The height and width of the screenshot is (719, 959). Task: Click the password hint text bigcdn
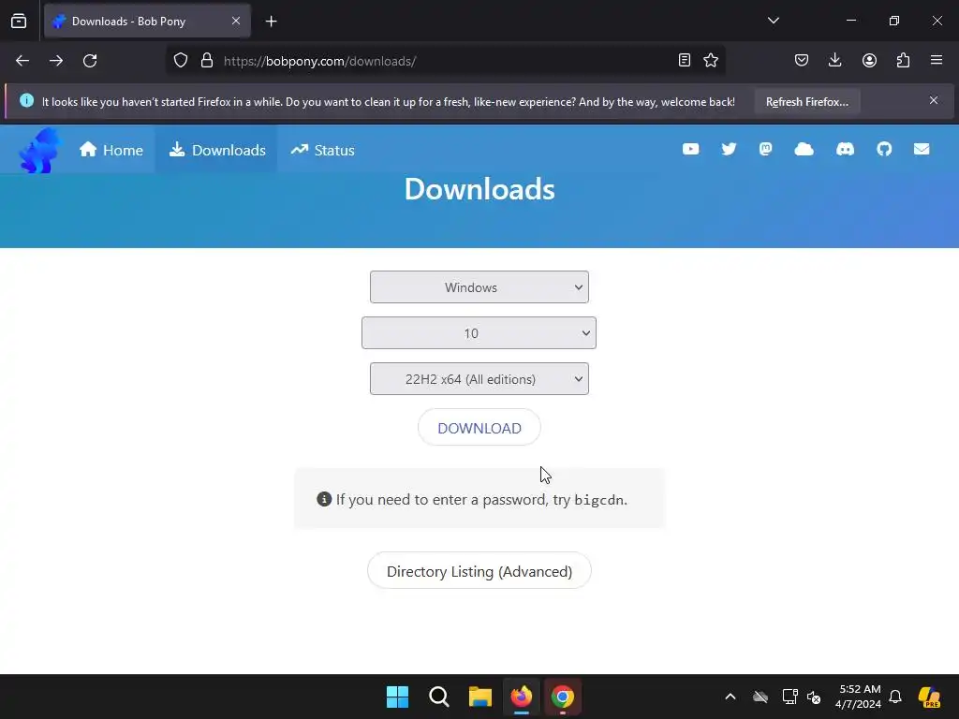click(599, 500)
